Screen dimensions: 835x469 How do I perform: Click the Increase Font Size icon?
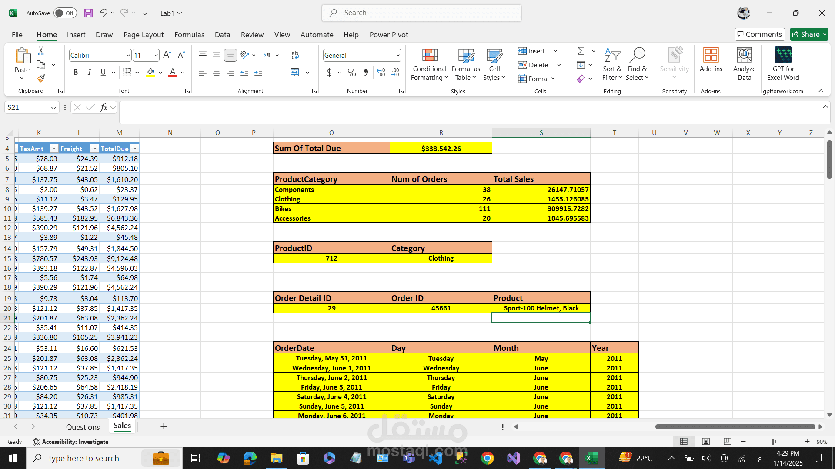[167, 55]
